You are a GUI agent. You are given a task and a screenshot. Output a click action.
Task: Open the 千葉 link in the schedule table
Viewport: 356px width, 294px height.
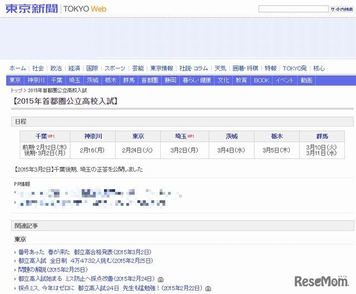(41, 136)
